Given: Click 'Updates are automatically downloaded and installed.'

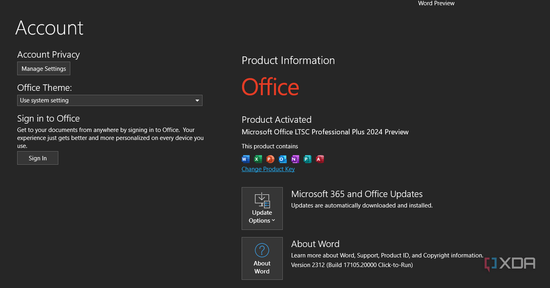Looking at the screenshot, I should click(x=362, y=205).
